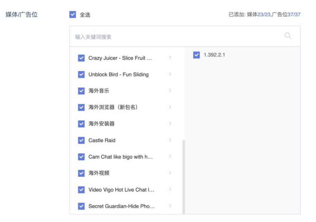Select the 海外浏览器（新包名）media name

(x=114, y=107)
